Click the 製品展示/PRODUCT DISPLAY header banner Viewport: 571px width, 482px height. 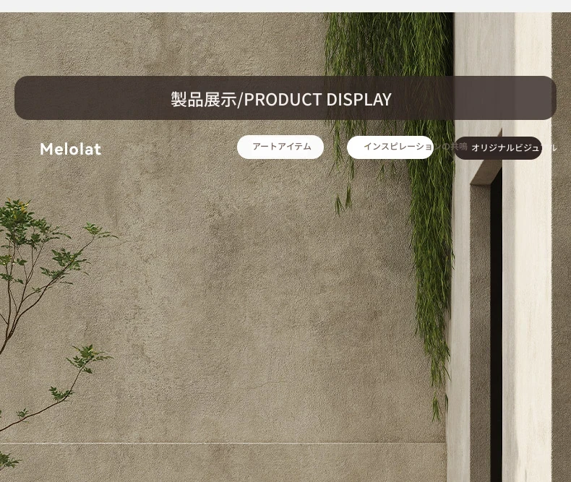click(285, 98)
